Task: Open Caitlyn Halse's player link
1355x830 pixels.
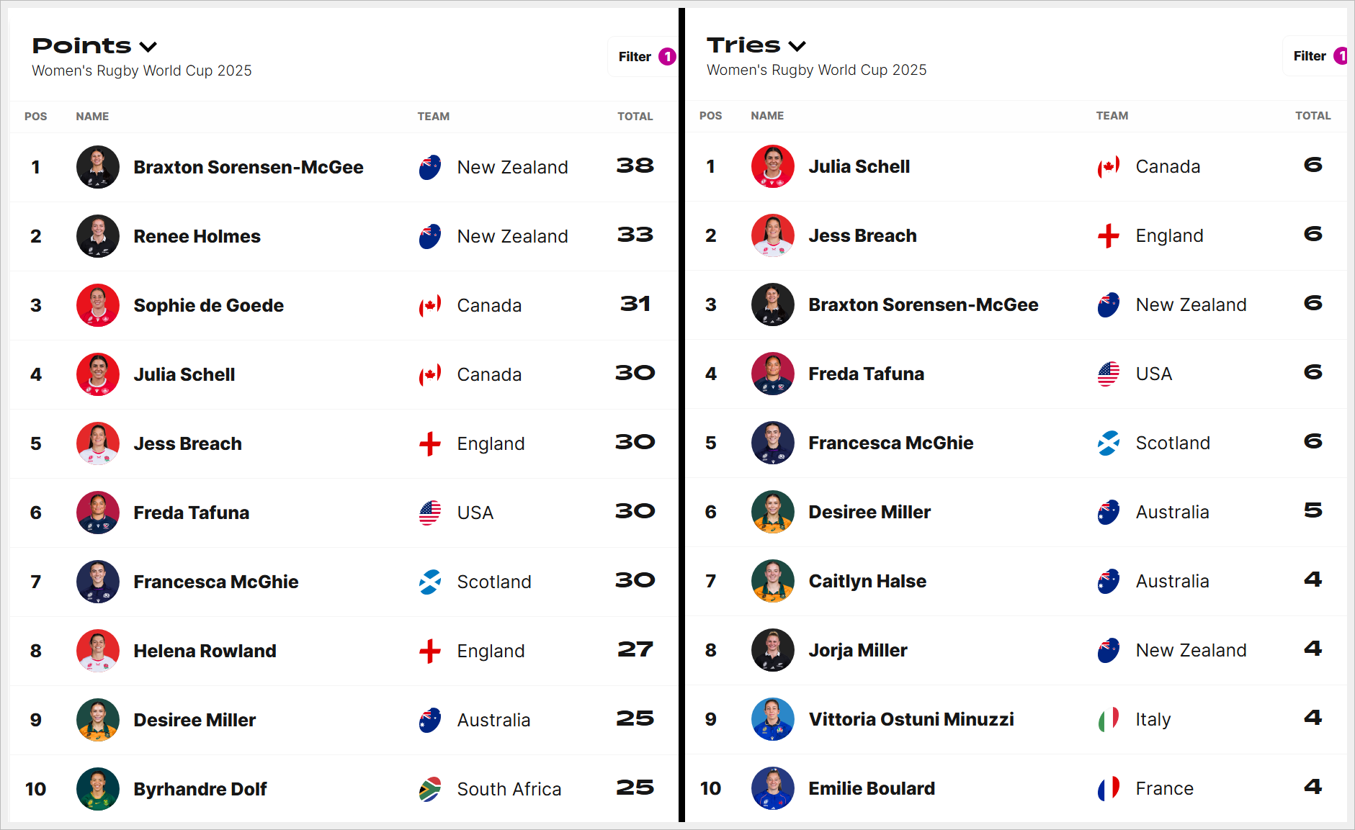Action: point(867,581)
